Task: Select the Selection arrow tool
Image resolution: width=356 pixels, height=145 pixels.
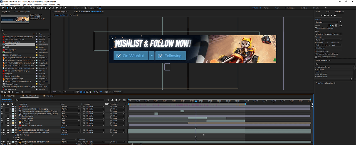Action: click(x=8, y=8)
